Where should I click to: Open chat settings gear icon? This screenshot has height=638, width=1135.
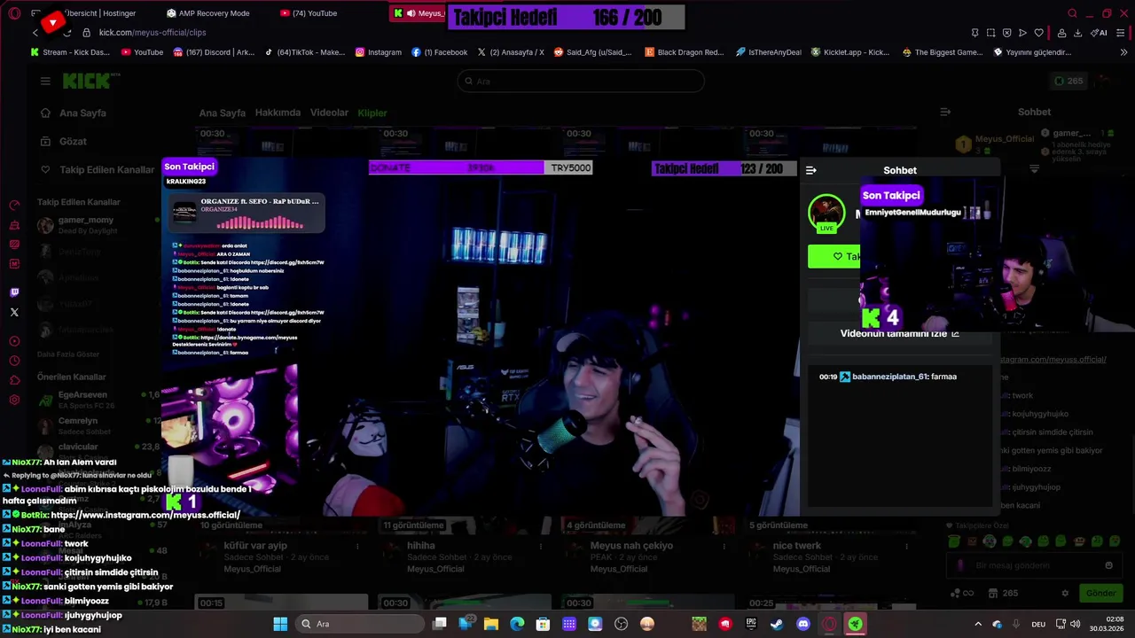(1065, 593)
